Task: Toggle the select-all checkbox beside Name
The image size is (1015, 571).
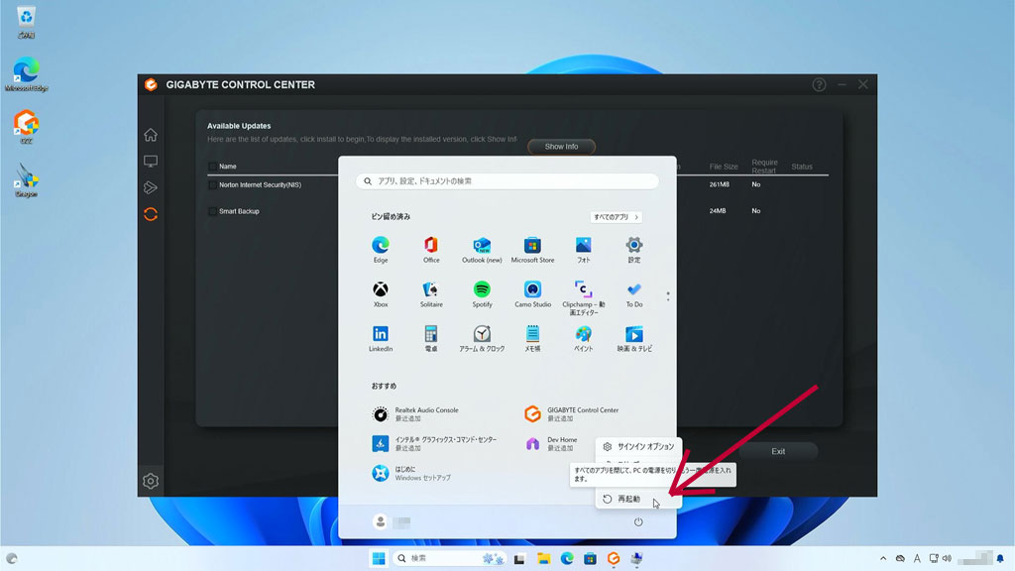Action: tap(212, 167)
